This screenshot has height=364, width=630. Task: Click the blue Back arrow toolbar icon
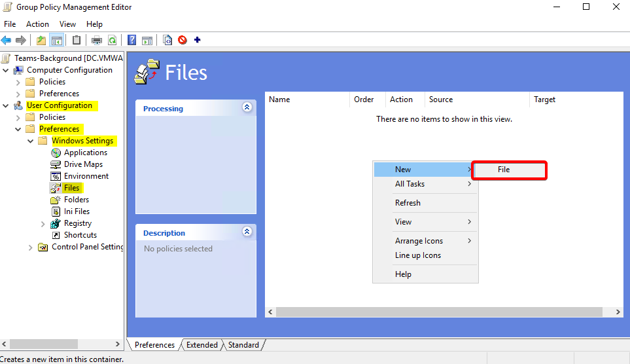click(7, 40)
